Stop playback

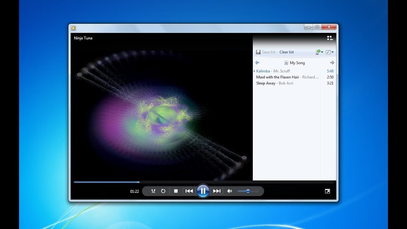176,191
